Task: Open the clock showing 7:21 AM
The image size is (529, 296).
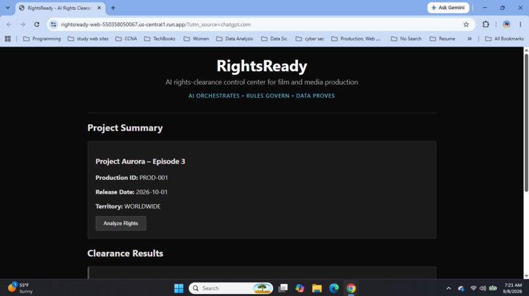Action: coord(513,288)
